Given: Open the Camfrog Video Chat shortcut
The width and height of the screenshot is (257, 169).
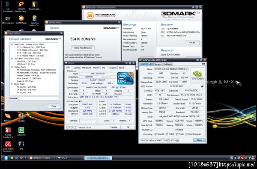Looking at the screenshot, I should pyautogui.click(x=34, y=21).
